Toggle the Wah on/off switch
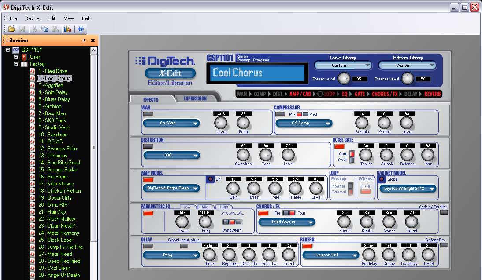The width and height of the screenshot is (482, 280). click(148, 114)
